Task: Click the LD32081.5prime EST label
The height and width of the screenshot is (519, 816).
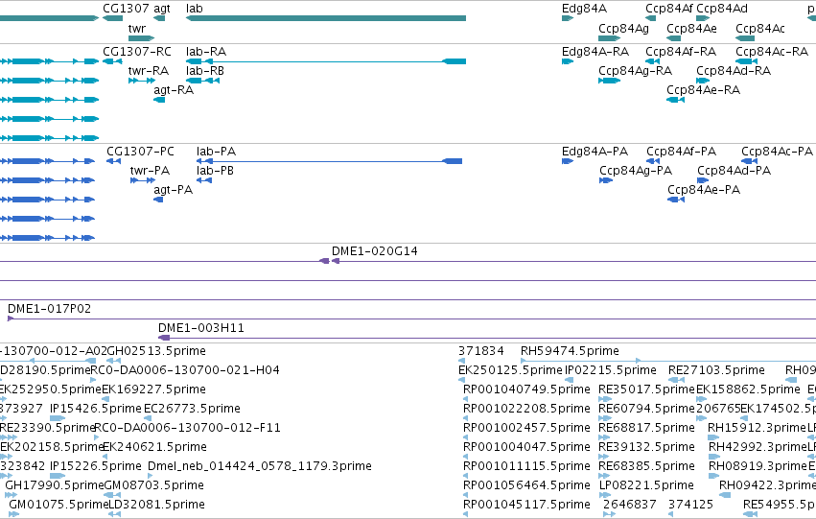Action: [x=156, y=505]
